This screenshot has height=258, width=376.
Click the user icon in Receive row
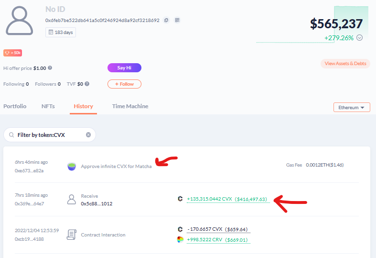tap(72, 200)
